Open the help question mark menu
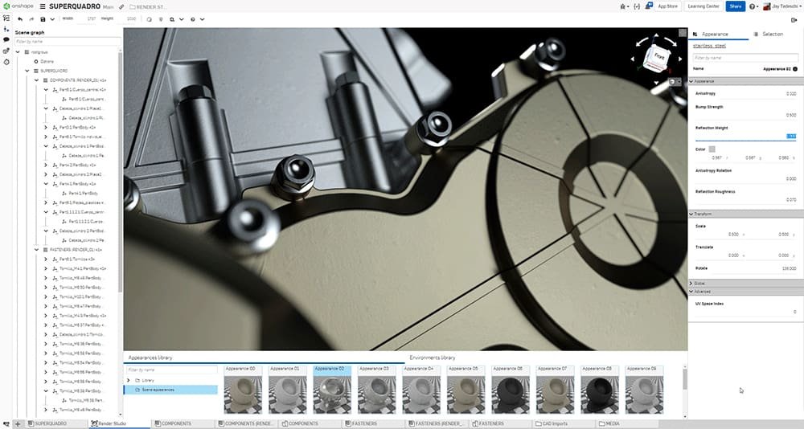Viewport: 804px width, 429px height. [753, 6]
